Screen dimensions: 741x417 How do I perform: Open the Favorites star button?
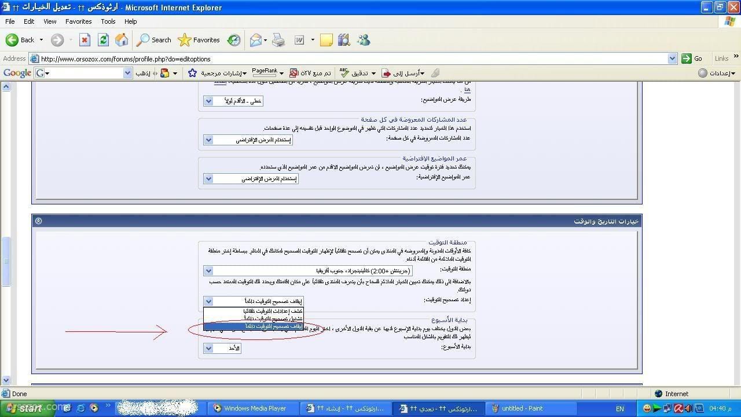tap(199, 40)
